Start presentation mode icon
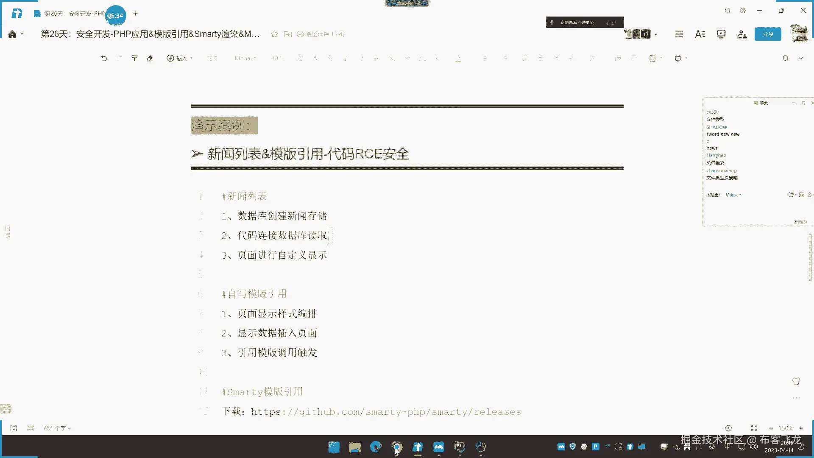The height and width of the screenshot is (458, 814). (x=721, y=34)
